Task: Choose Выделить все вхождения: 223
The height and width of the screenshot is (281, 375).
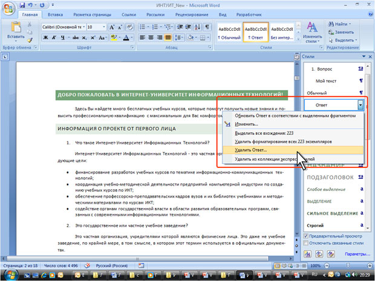Action: pyautogui.click(x=293, y=133)
